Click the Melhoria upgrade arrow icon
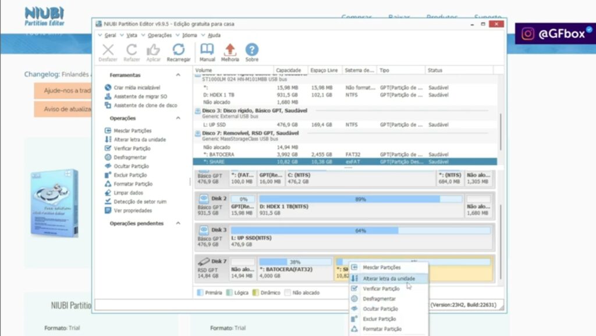 [230, 49]
